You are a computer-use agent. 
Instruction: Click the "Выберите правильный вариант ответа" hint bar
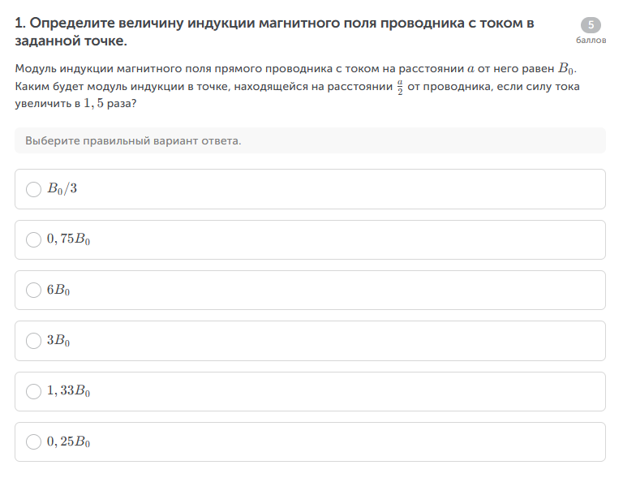(310, 140)
